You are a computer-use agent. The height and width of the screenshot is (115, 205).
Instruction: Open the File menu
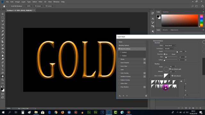pos(7,2)
